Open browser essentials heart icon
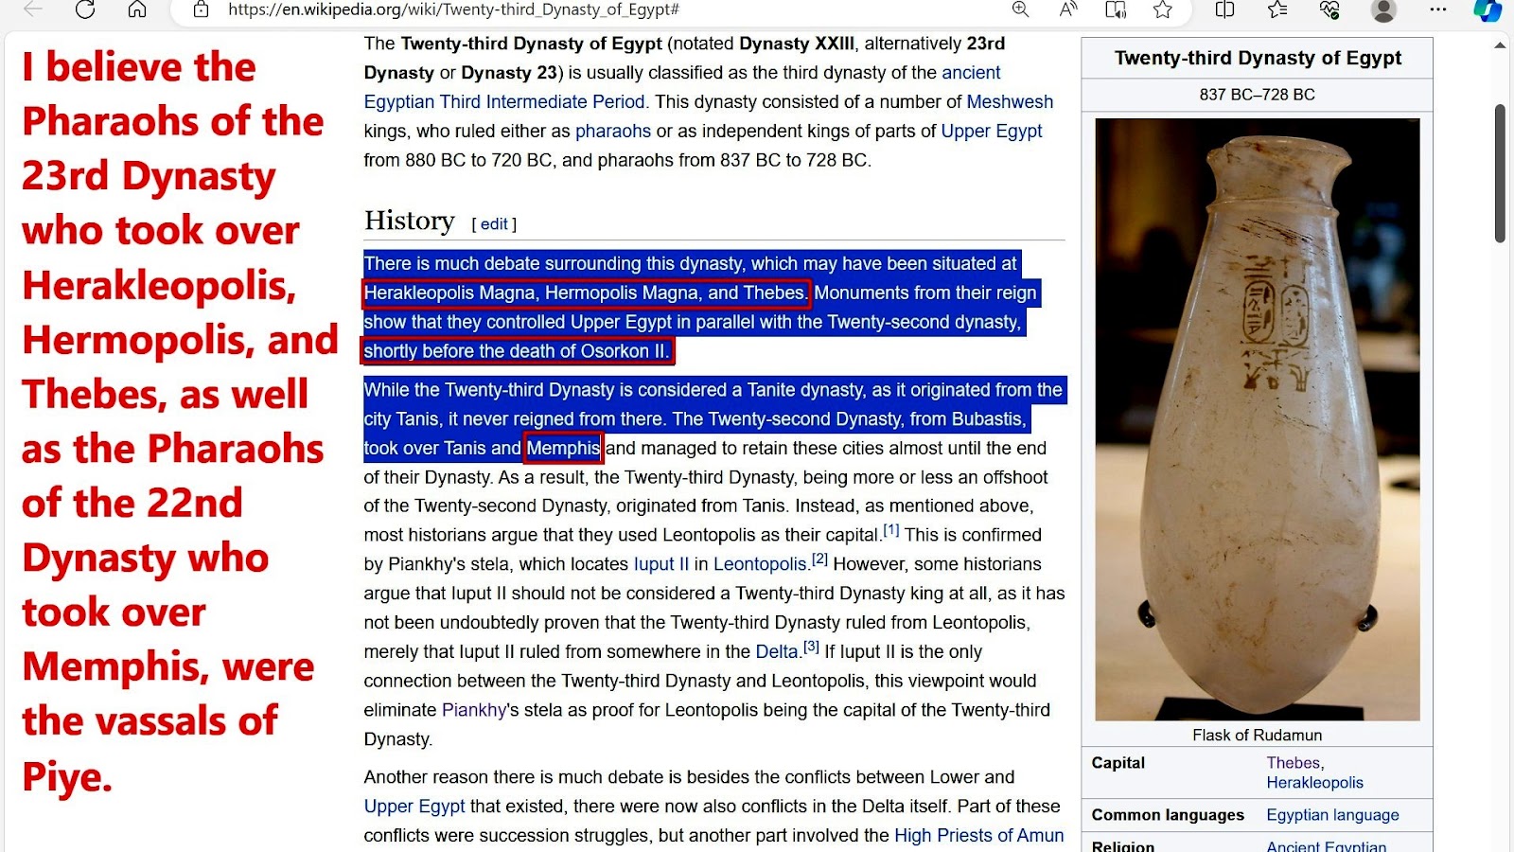 (1329, 9)
